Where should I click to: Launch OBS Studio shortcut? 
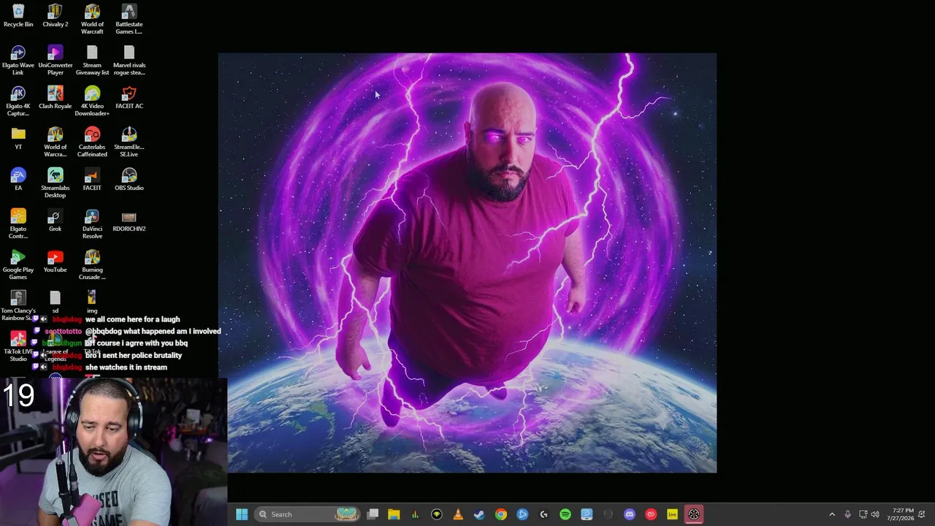click(129, 180)
